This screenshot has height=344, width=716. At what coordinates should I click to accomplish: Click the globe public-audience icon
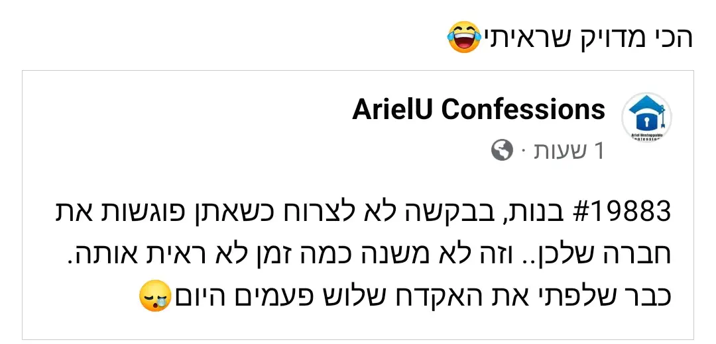[x=502, y=151]
